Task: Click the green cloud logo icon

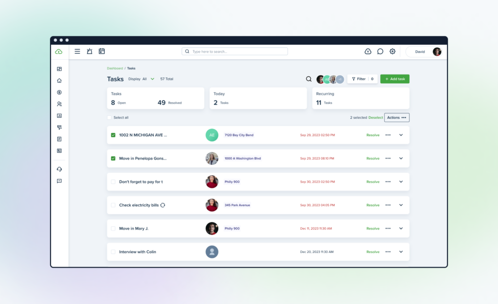Action: pos(59,52)
